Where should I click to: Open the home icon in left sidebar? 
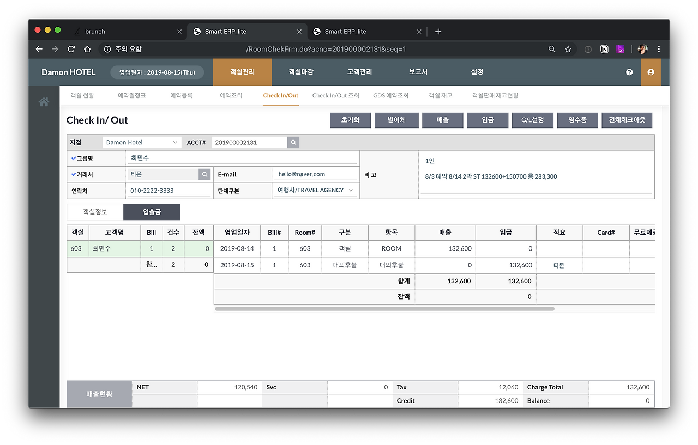pos(44,102)
